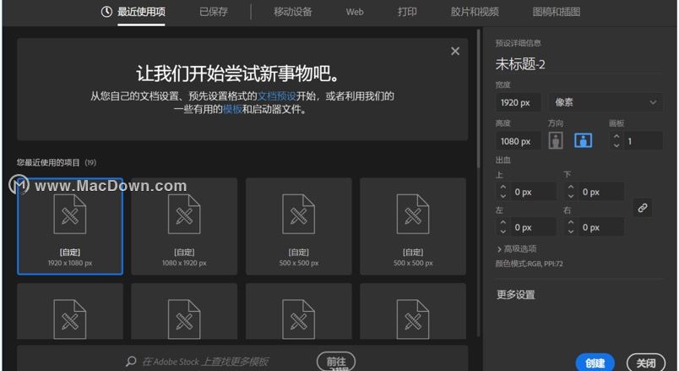This screenshot has height=371, width=679.
Task: Click the 创建 create button
Action: tap(595, 363)
